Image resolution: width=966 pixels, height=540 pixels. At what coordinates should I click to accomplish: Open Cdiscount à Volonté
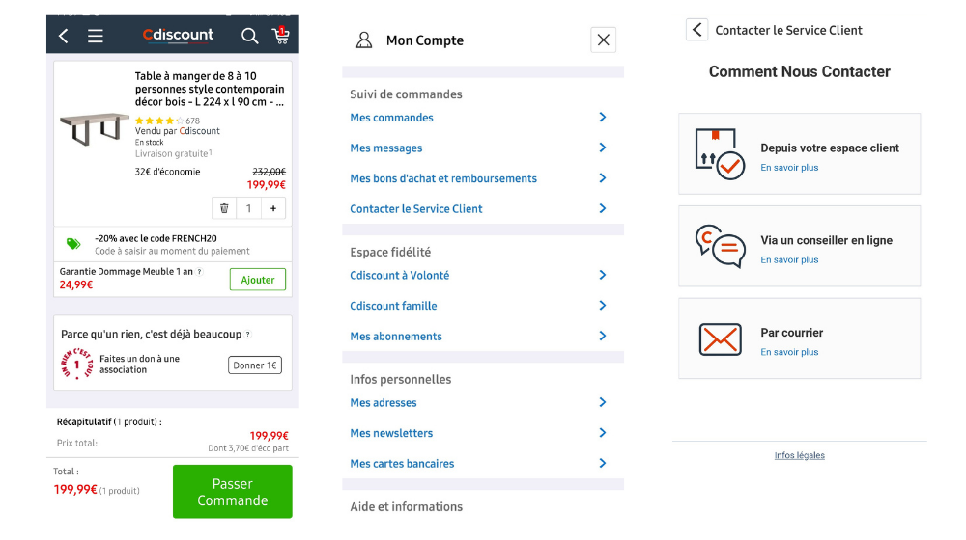coord(400,276)
